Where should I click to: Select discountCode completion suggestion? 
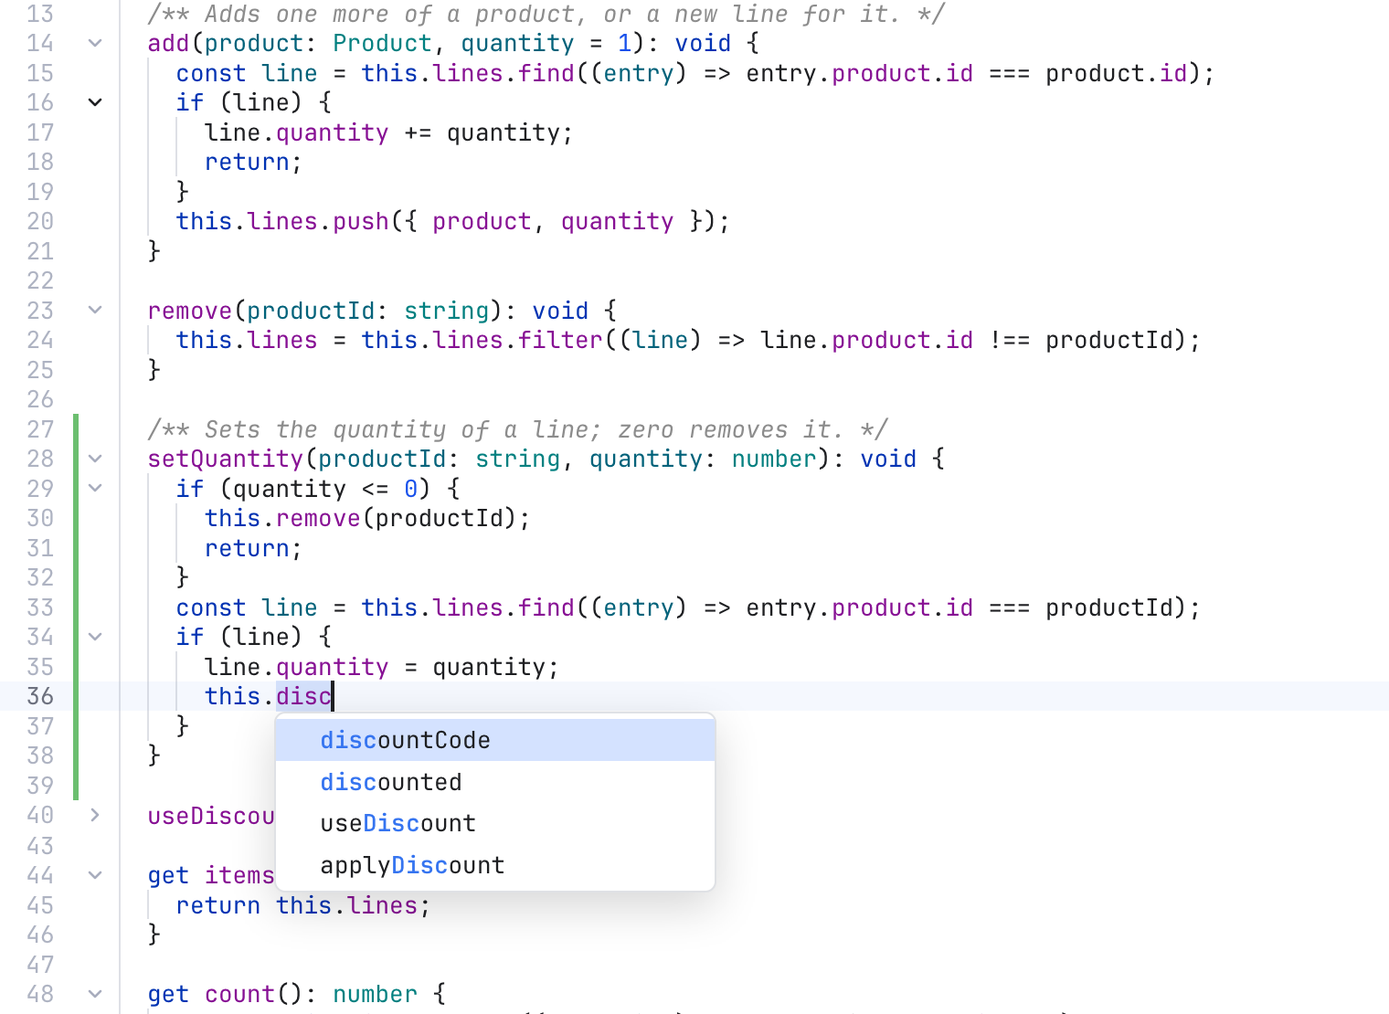pos(495,740)
